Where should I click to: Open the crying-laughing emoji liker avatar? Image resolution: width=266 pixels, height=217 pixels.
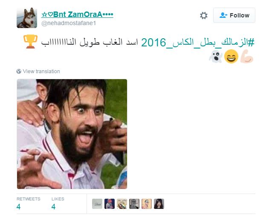click(122, 204)
